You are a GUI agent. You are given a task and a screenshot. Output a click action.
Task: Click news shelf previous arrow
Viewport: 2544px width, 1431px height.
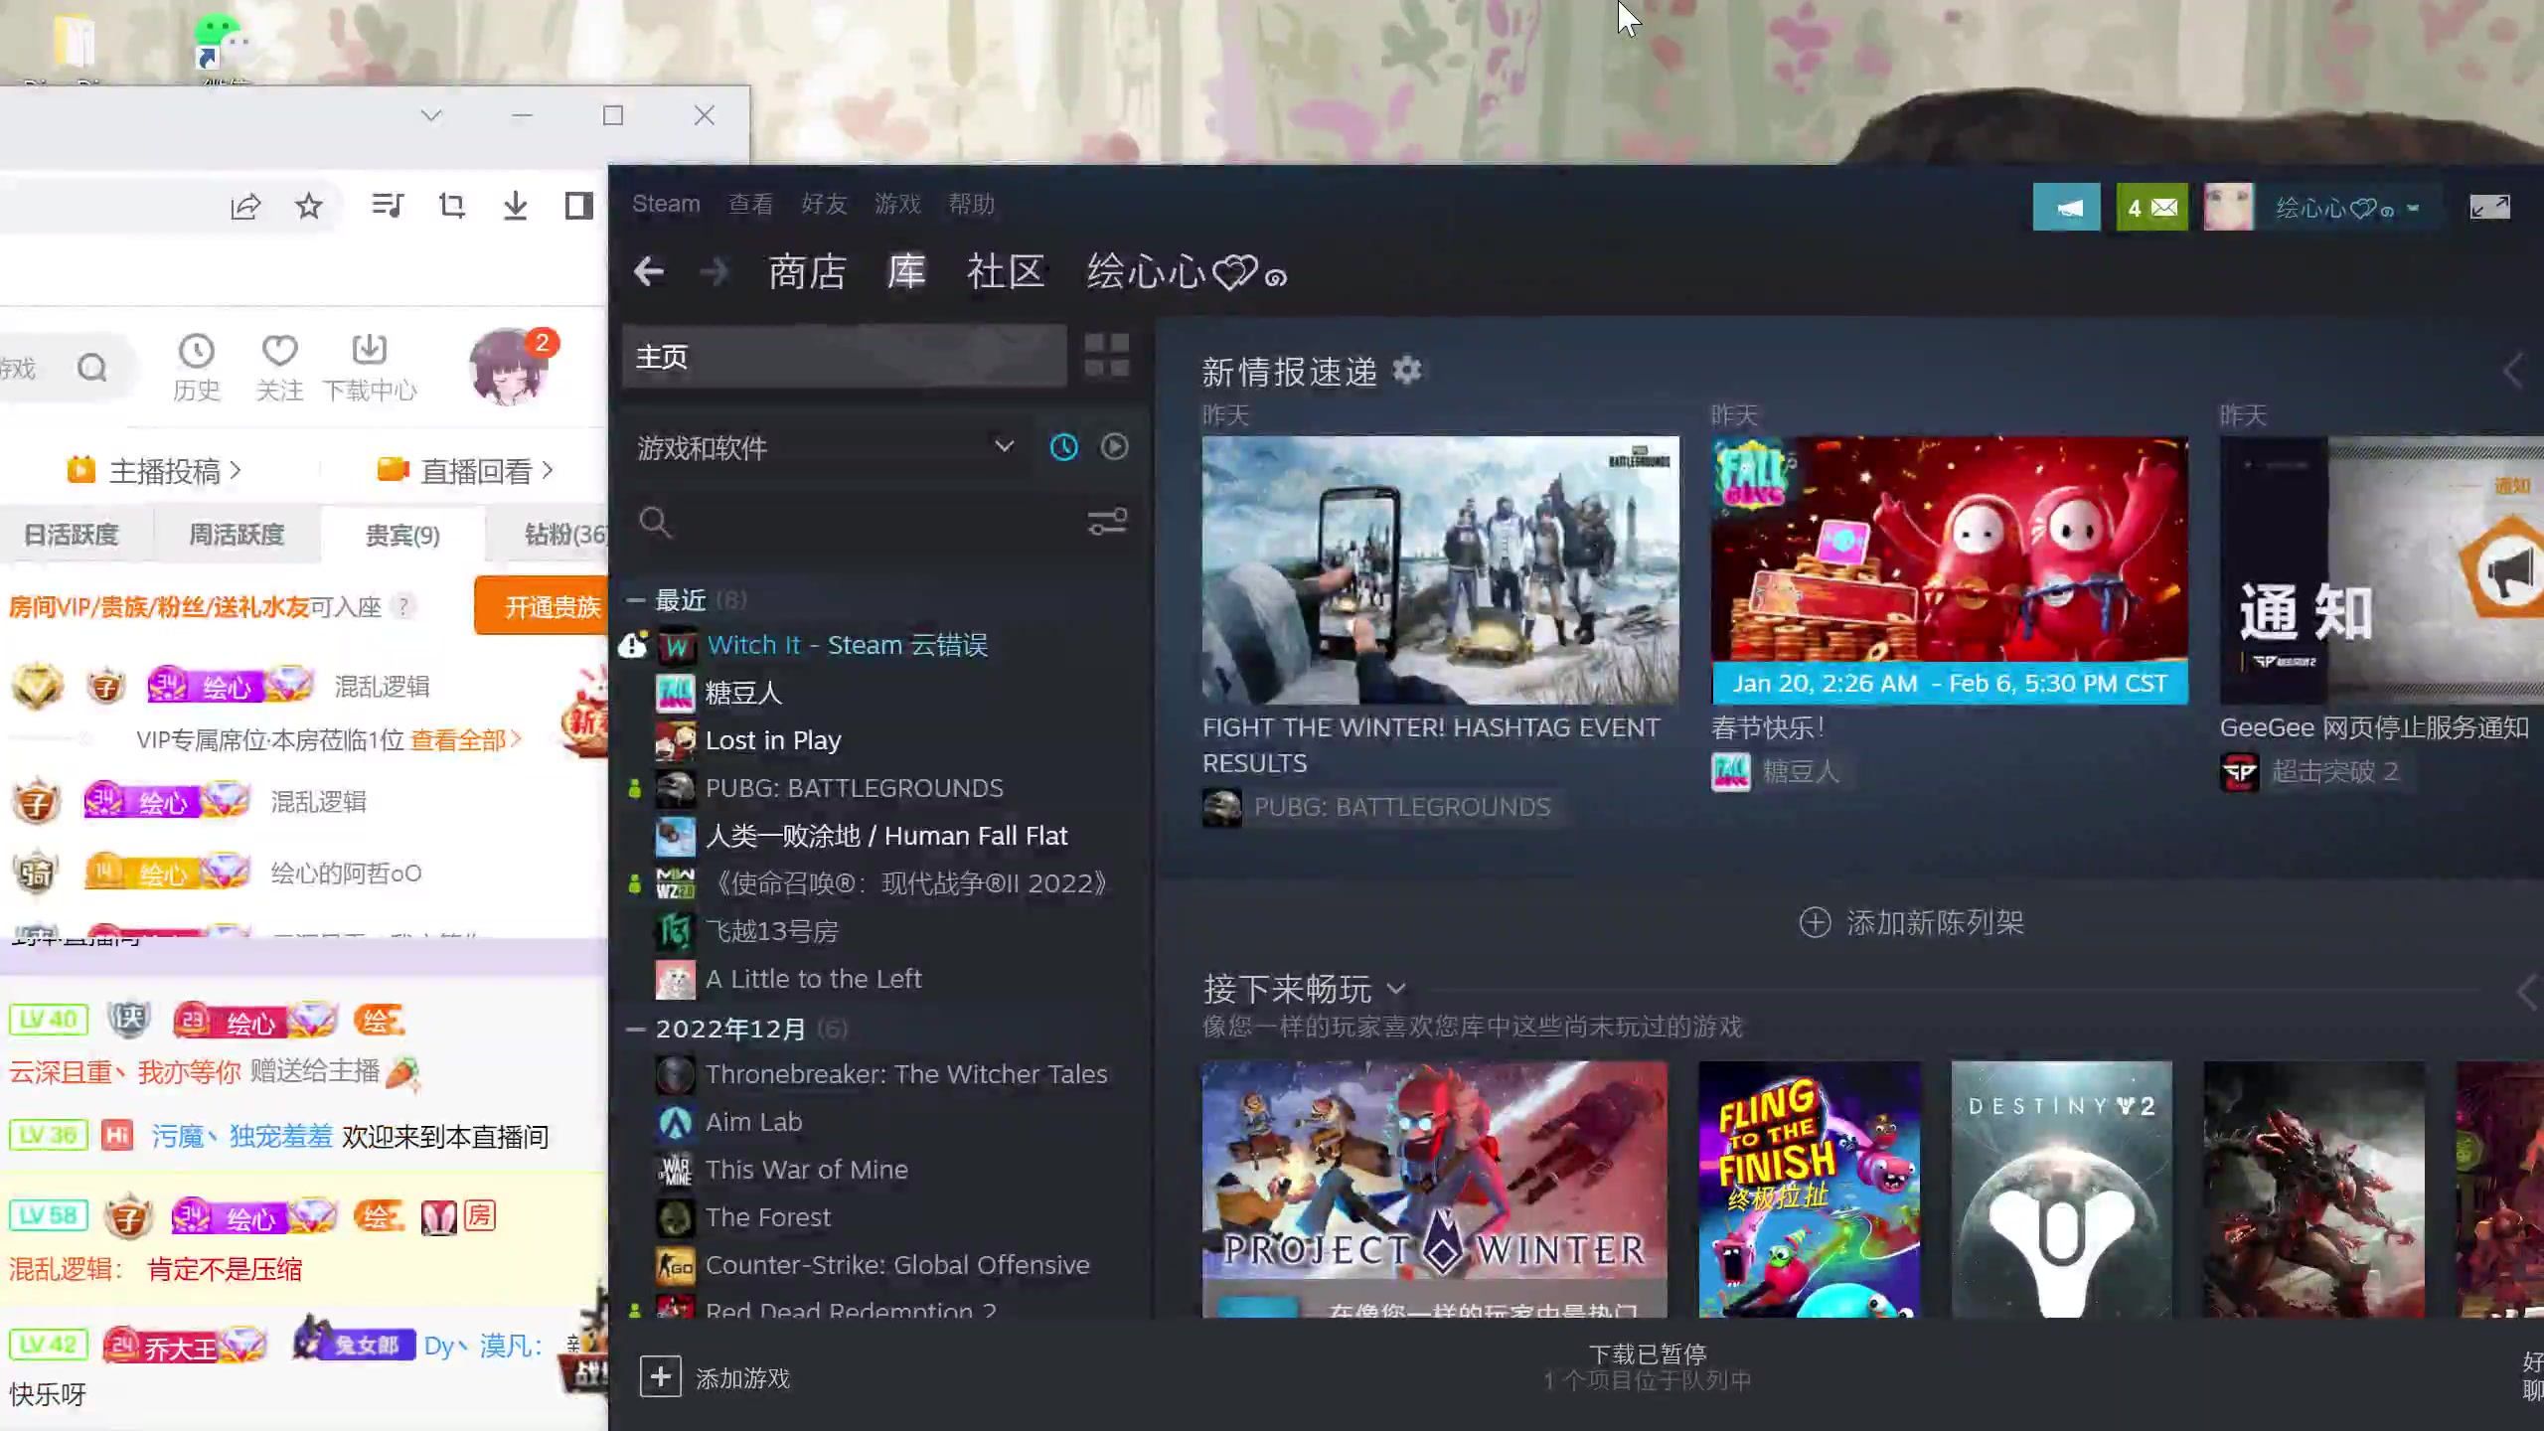(2512, 371)
